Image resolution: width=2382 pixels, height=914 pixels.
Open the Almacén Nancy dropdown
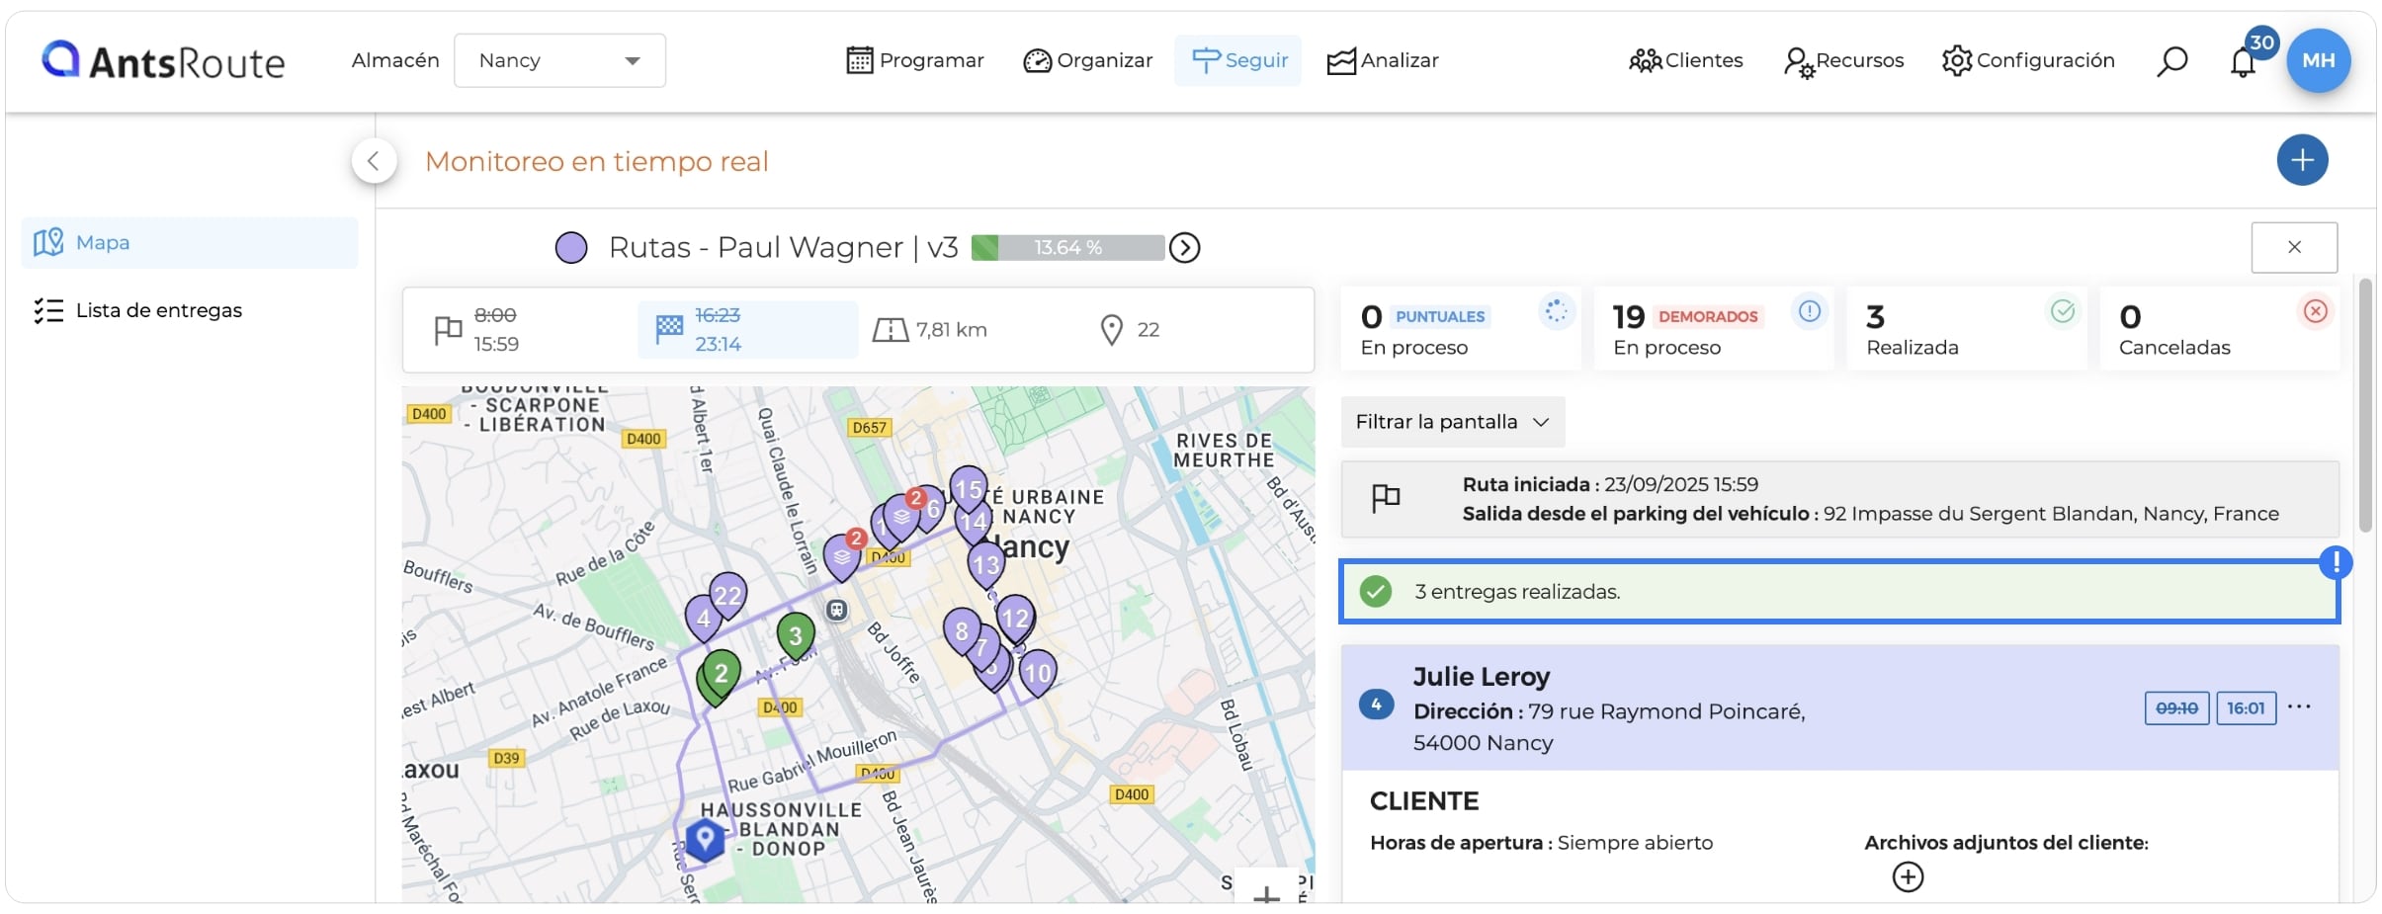tap(559, 60)
